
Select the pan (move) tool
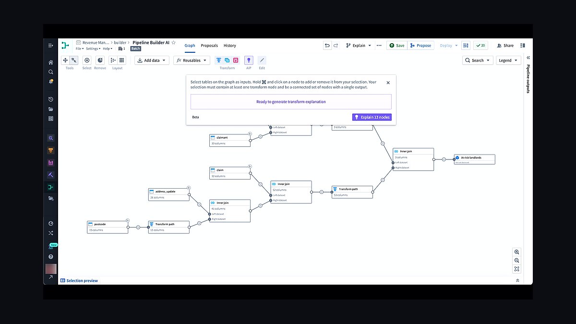[x=66, y=60]
